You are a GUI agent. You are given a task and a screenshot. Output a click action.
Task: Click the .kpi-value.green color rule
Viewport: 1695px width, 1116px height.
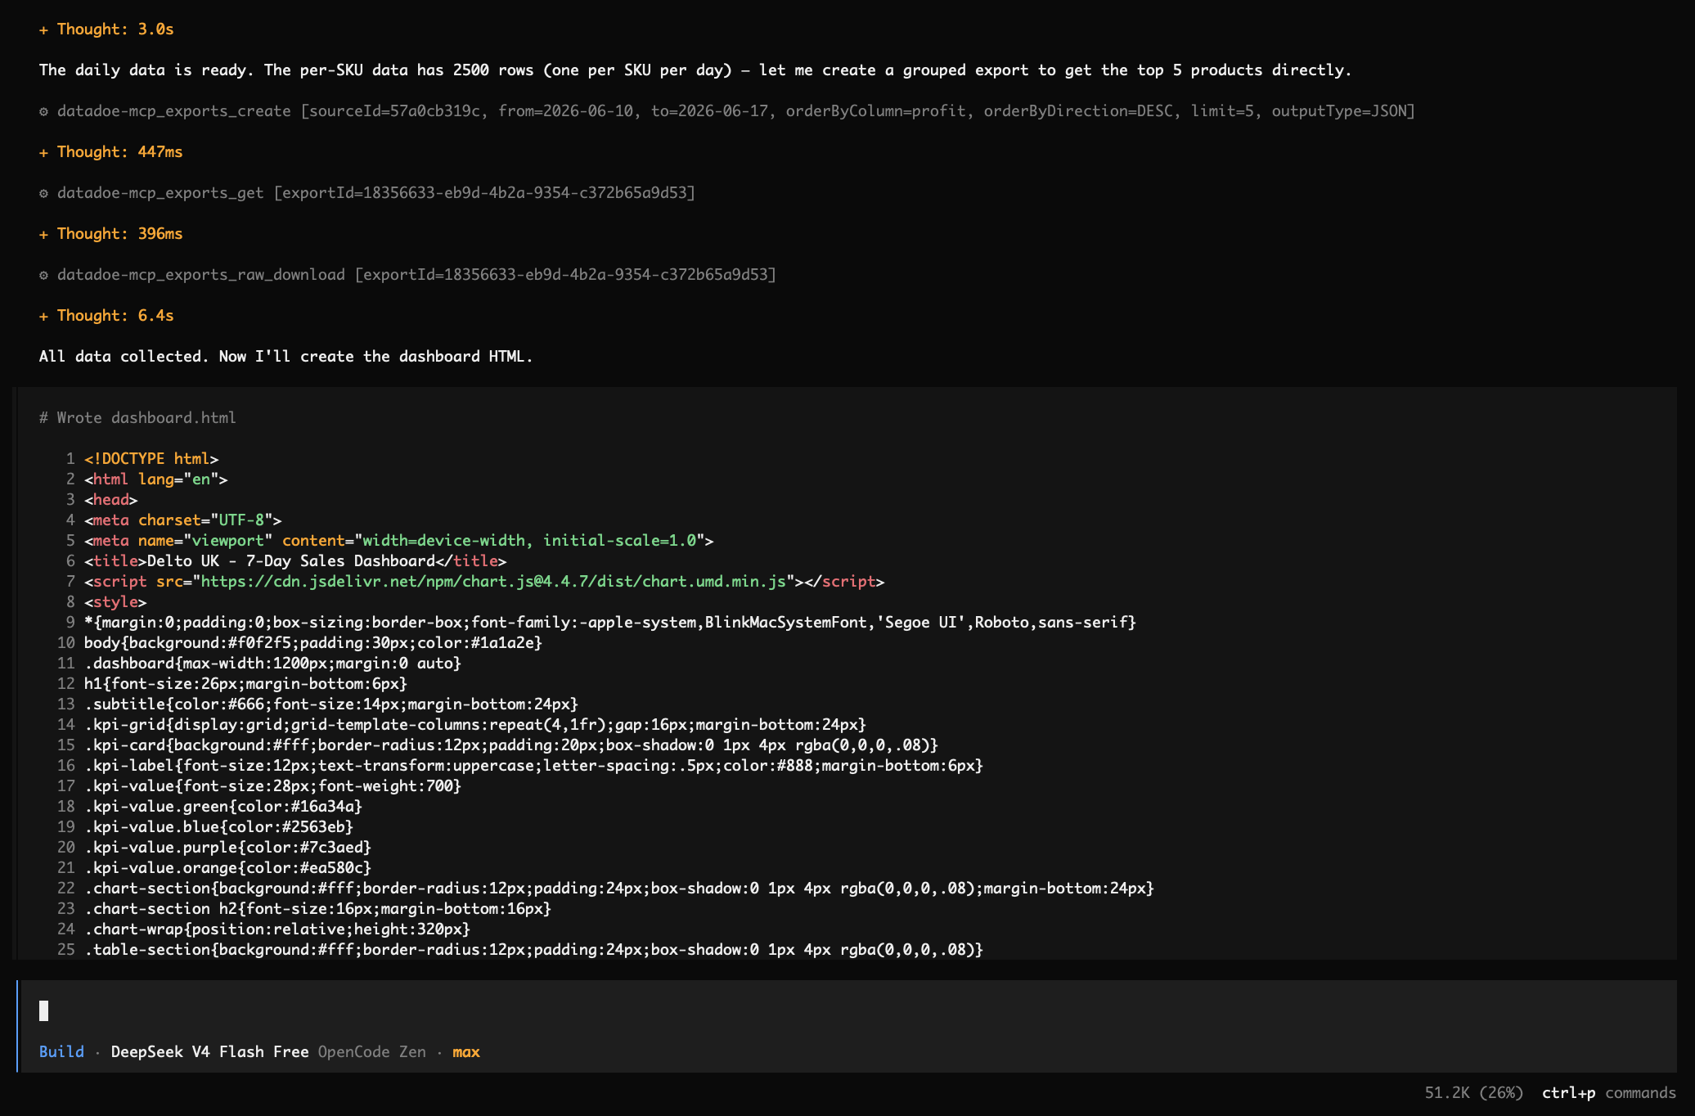[223, 807]
